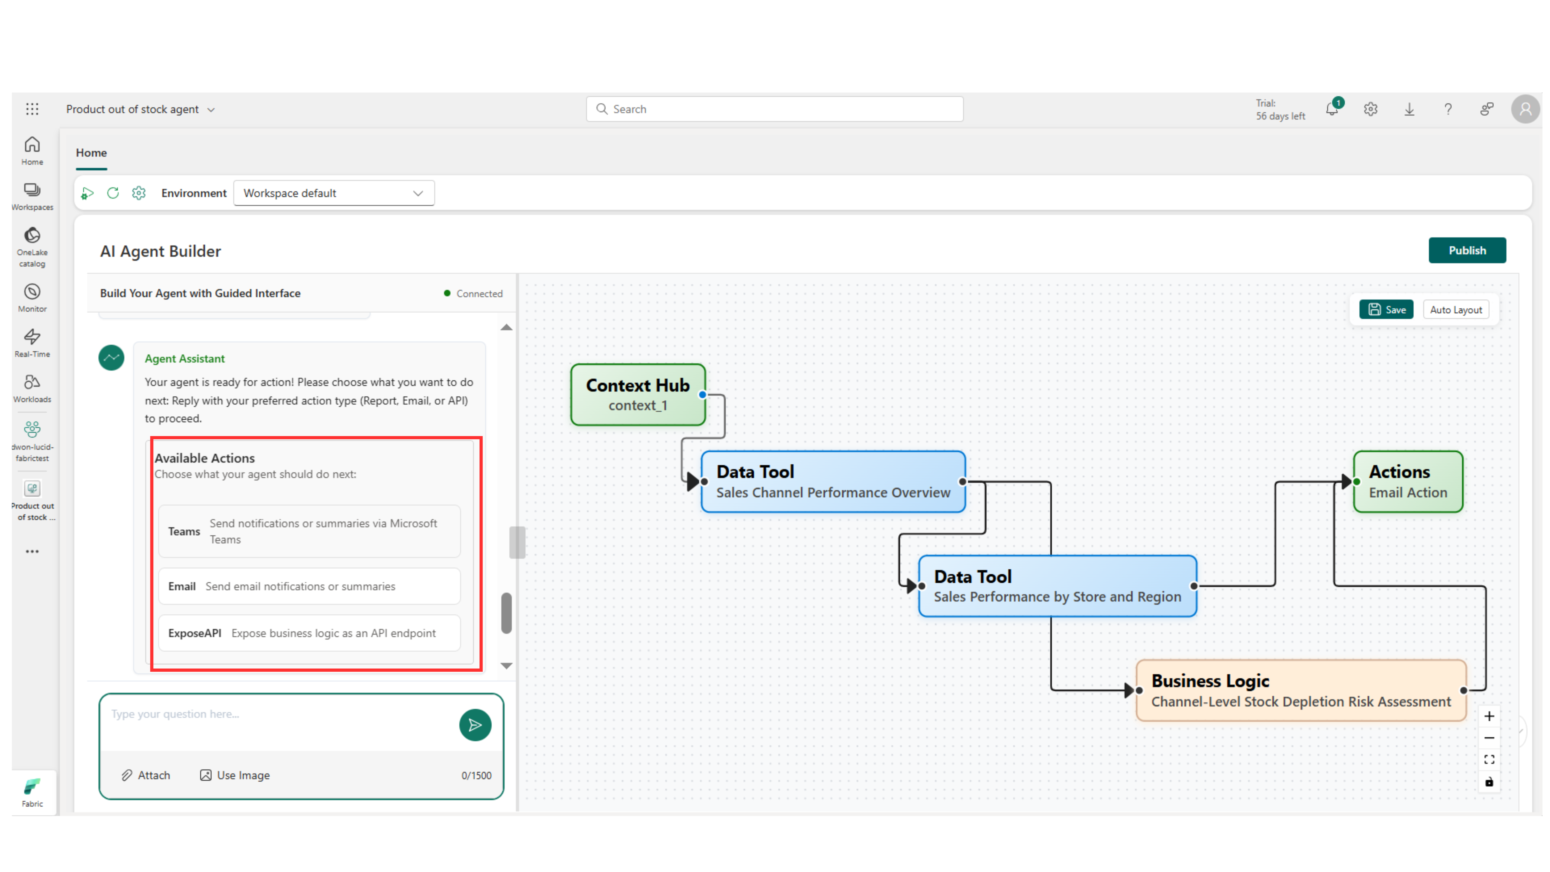This screenshot has width=1550, height=872.
Task: Click the refresh icon in toolbar
Action: [113, 193]
